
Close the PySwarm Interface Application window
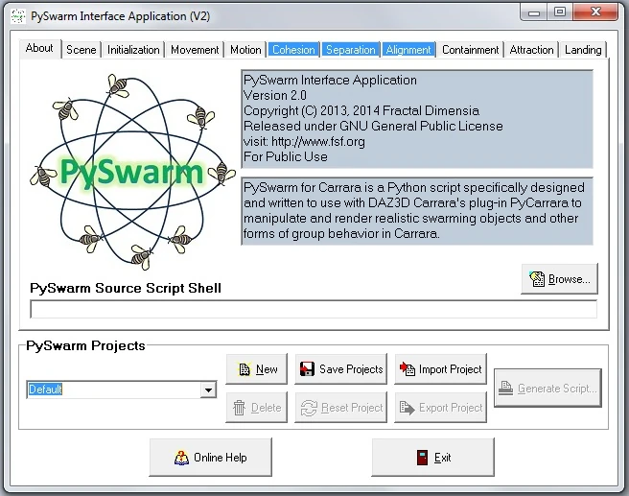coord(595,12)
